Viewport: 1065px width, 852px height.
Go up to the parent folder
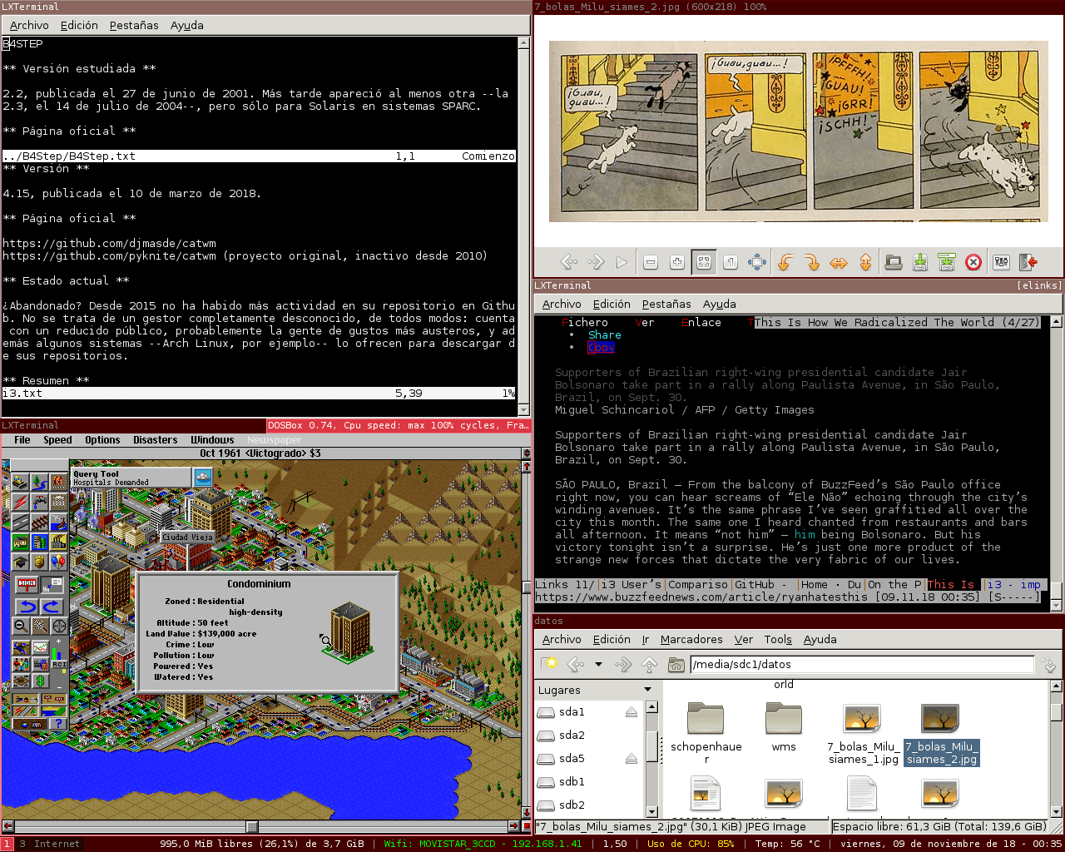(650, 664)
